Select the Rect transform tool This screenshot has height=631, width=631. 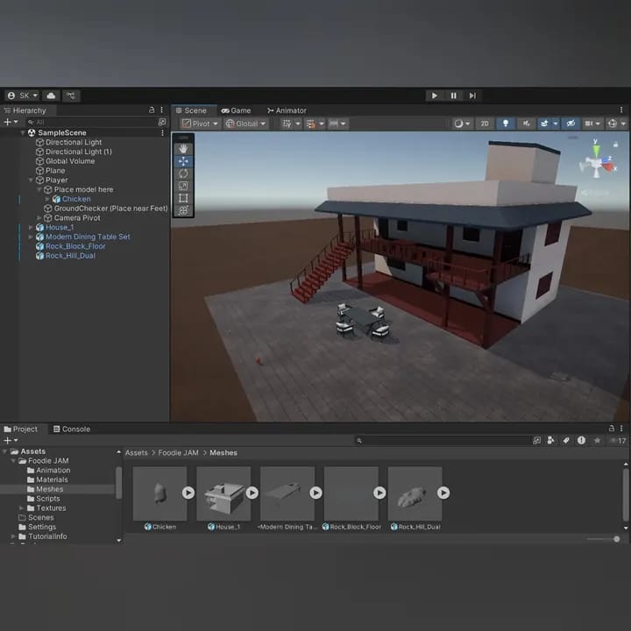183,198
